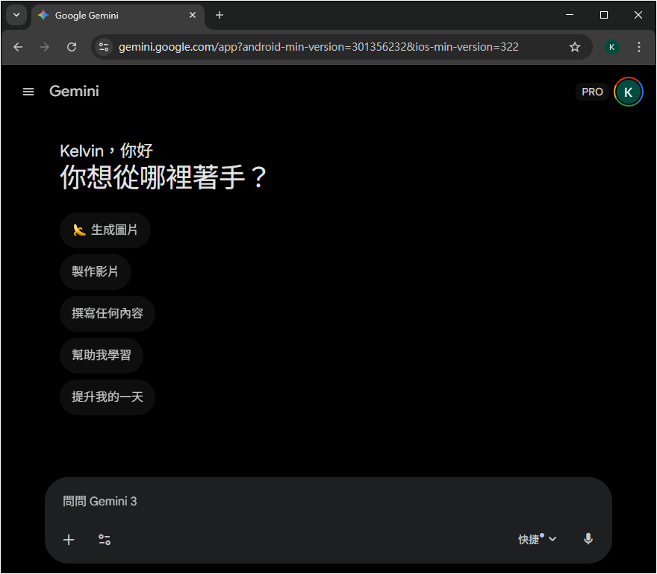The image size is (657, 574).
Task: Open a new browser tab
Action: click(x=219, y=15)
